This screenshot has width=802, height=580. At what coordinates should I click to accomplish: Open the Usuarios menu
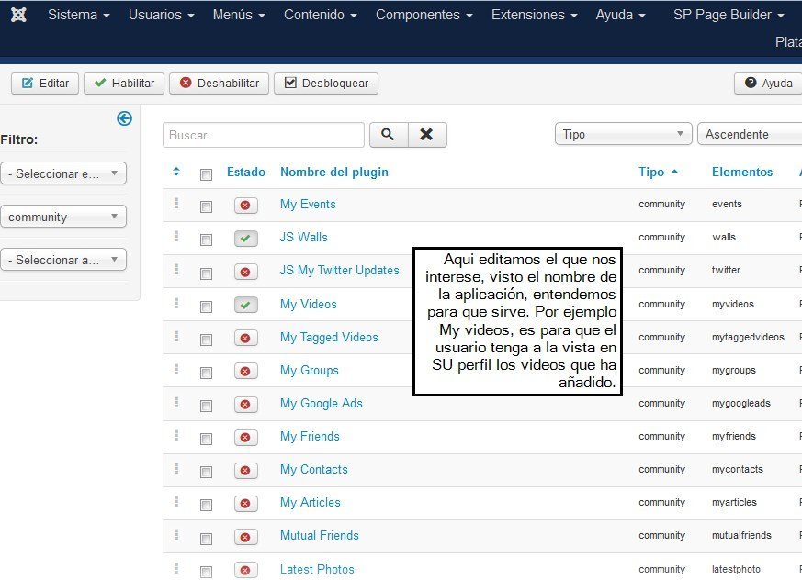tap(161, 15)
